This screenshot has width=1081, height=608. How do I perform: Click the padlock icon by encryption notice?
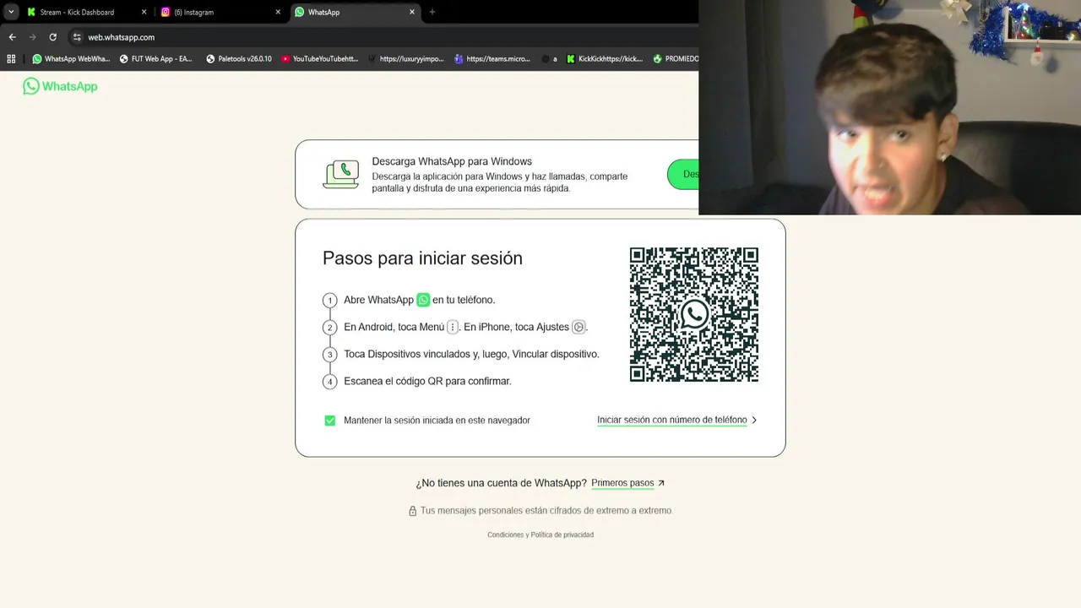click(412, 511)
